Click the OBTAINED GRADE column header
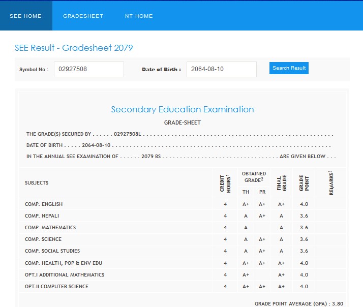 click(254, 177)
